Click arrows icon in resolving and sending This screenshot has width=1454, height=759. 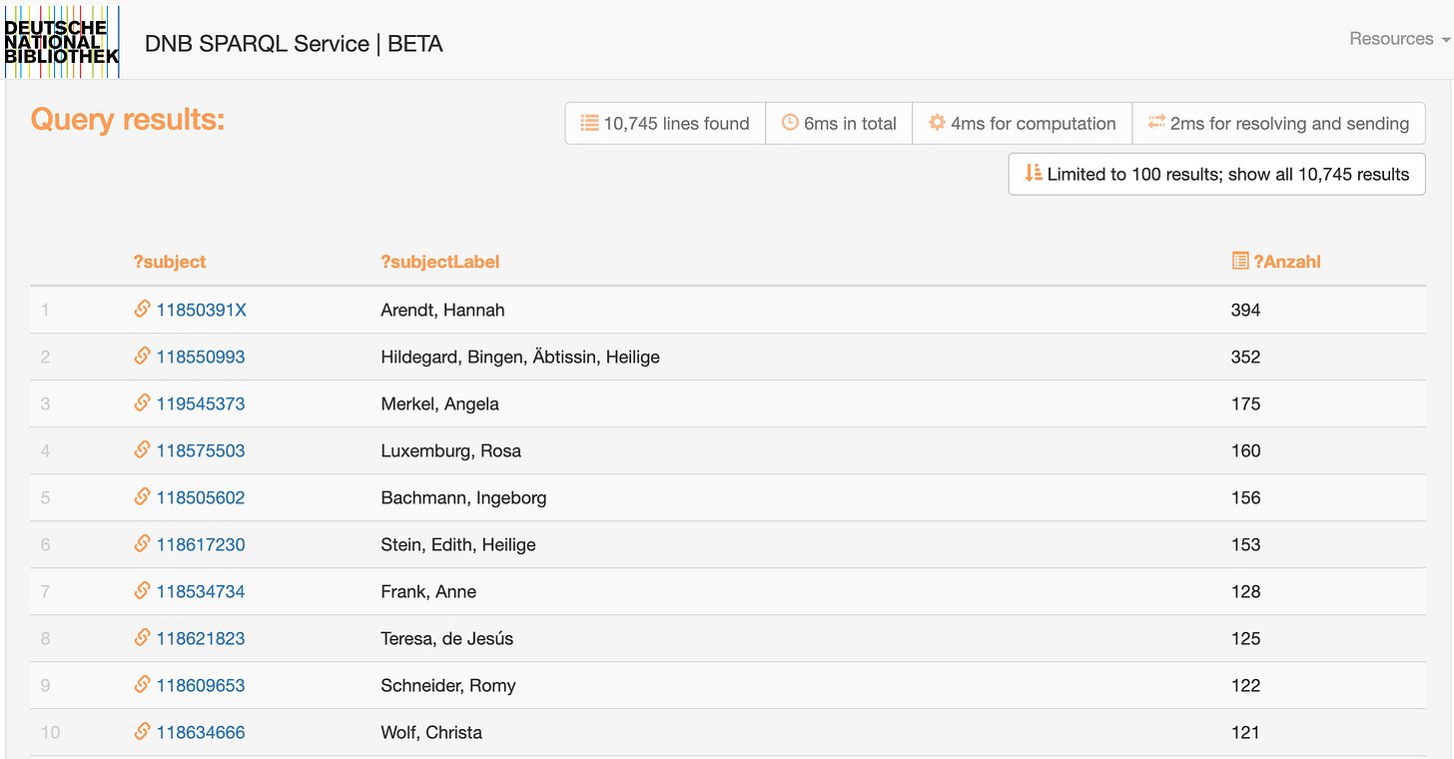pyautogui.click(x=1156, y=123)
